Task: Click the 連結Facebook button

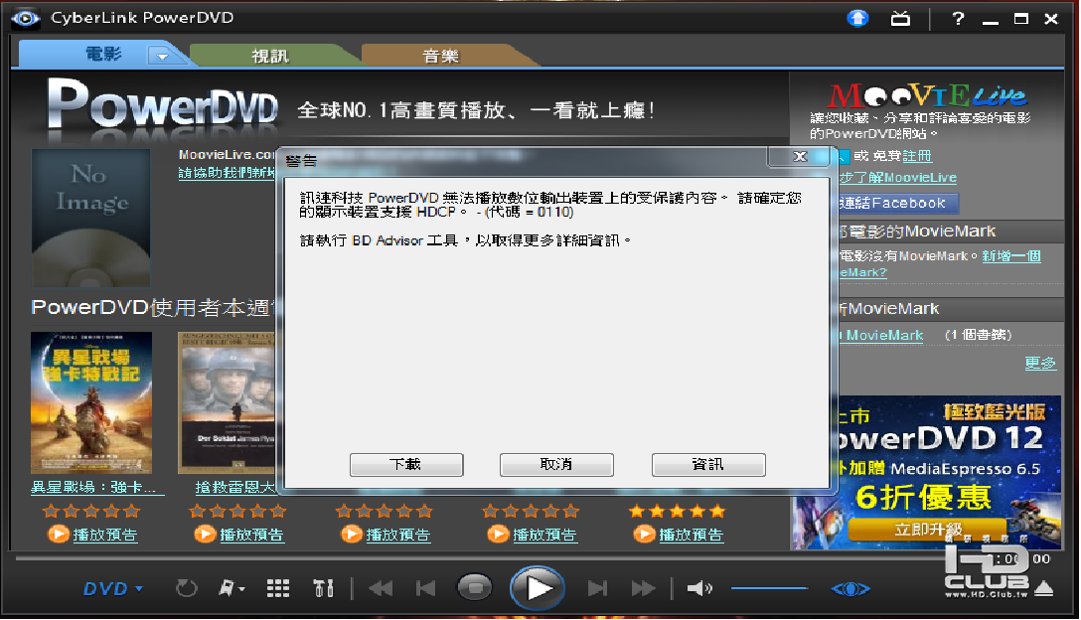Action: [897, 204]
